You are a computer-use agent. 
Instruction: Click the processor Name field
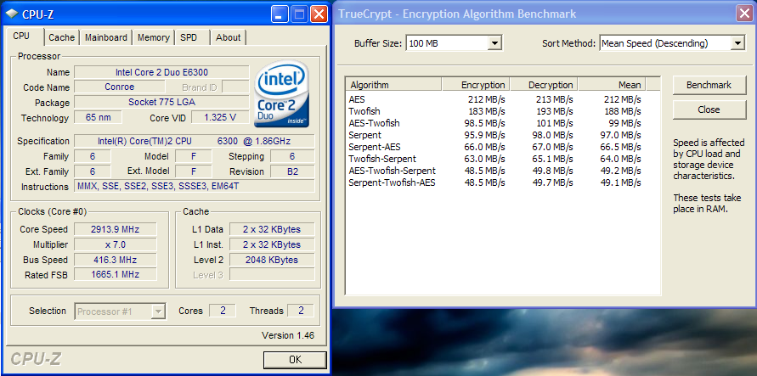coord(161,72)
